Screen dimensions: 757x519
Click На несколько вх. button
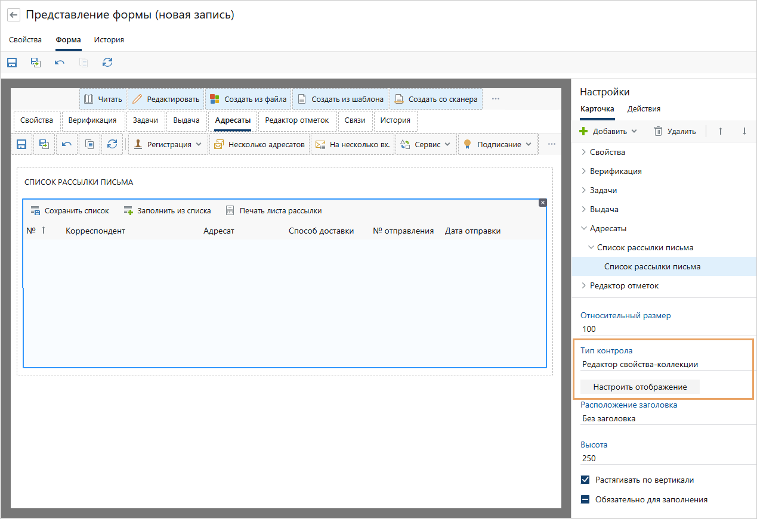[353, 144]
